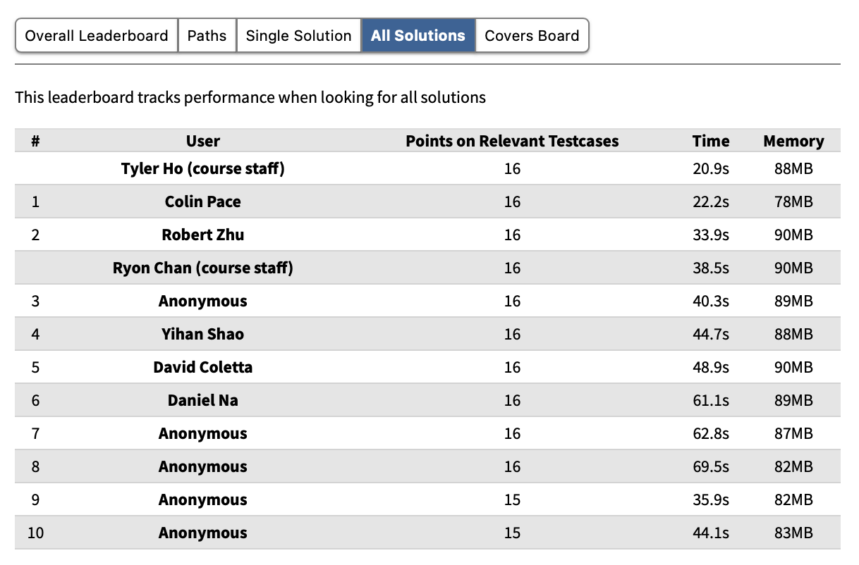Viewport: 859px width, 565px height.
Task: Click the 20.9s time value
Action: (x=711, y=169)
